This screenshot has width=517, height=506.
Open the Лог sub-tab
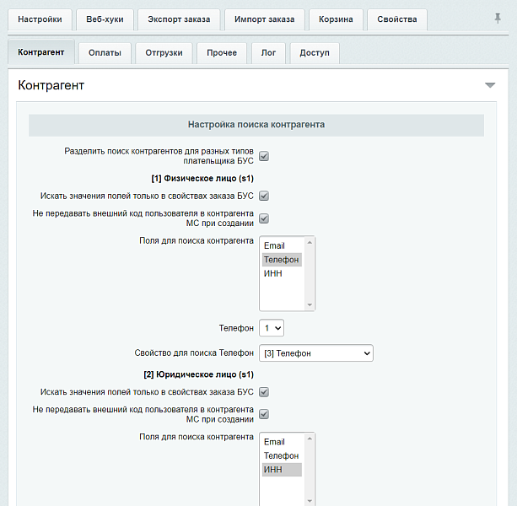268,53
